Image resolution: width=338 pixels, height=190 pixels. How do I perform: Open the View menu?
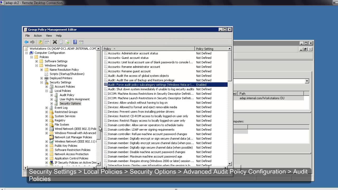[x=49, y=36]
